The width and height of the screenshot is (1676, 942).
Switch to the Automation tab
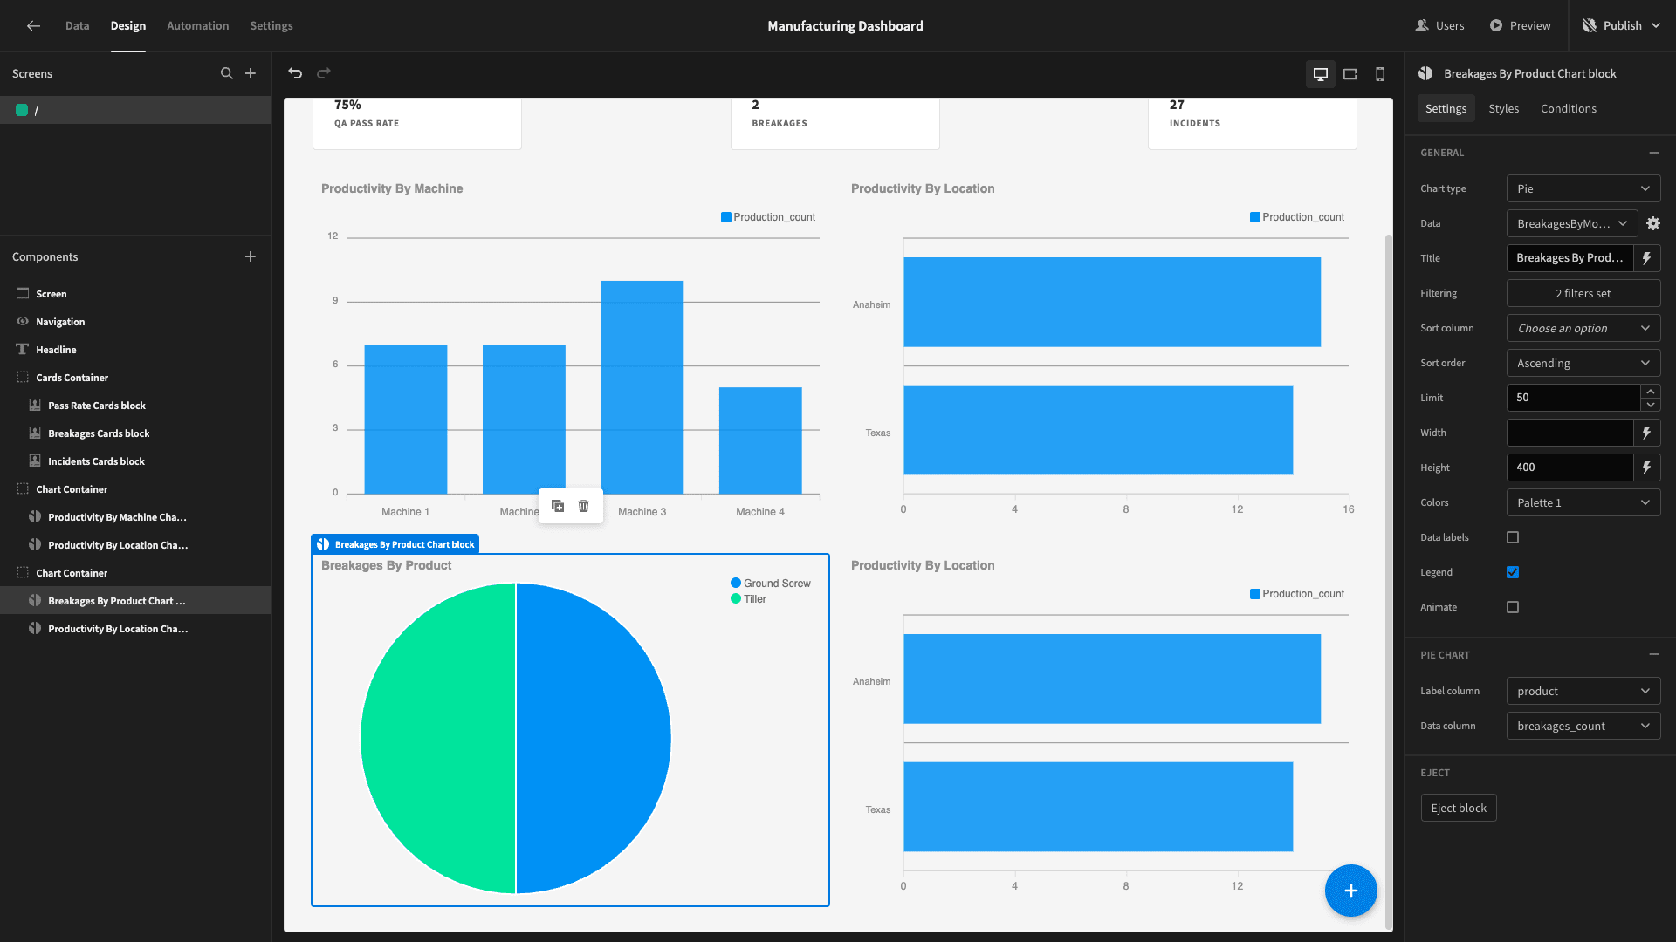tap(197, 26)
